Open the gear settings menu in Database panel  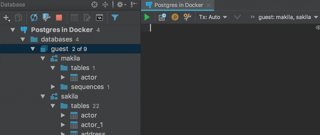tap(121, 4)
